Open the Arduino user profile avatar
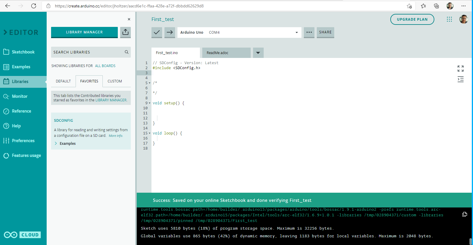Viewport: 473px width, 245px height. click(464, 19)
